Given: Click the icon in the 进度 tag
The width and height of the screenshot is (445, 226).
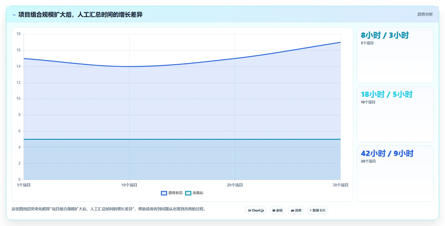Looking at the screenshot, I should 292,211.
